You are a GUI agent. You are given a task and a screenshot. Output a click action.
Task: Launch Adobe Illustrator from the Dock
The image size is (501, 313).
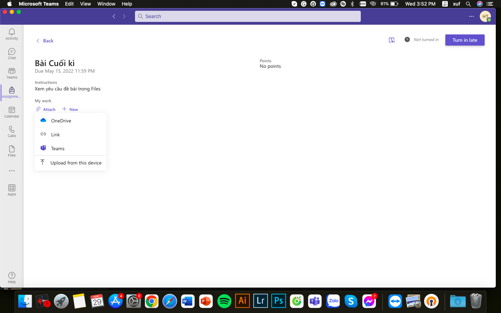pos(242,301)
